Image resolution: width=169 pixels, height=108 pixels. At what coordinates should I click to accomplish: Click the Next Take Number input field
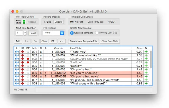pos(19,33)
